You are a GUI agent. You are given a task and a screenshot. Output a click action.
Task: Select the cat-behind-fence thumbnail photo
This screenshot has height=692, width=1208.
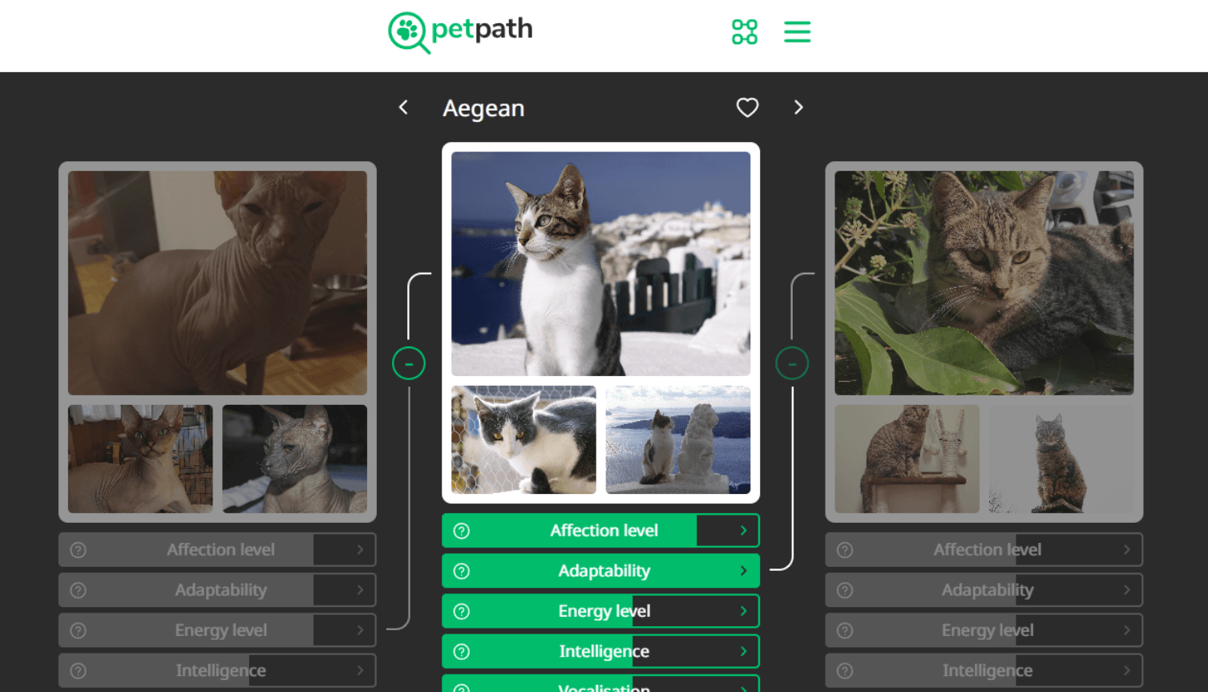coord(523,439)
